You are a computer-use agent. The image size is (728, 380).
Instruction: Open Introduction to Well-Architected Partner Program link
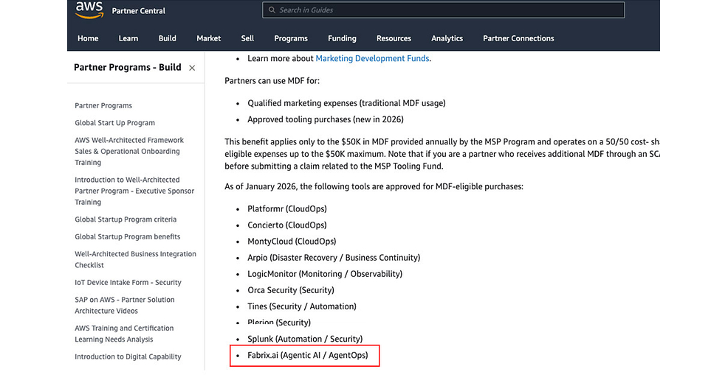[x=134, y=191]
